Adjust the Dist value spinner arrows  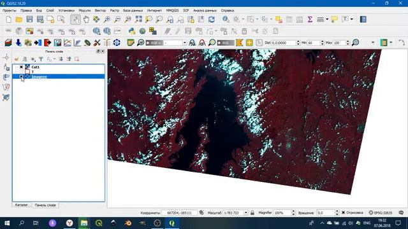tap(298, 43)
